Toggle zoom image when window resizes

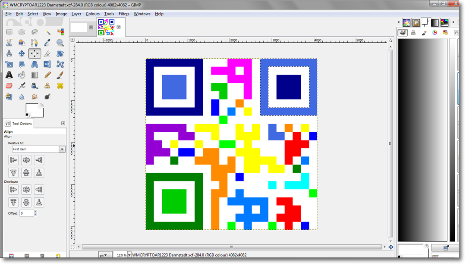pyautogui.click(x=390, y=41)
